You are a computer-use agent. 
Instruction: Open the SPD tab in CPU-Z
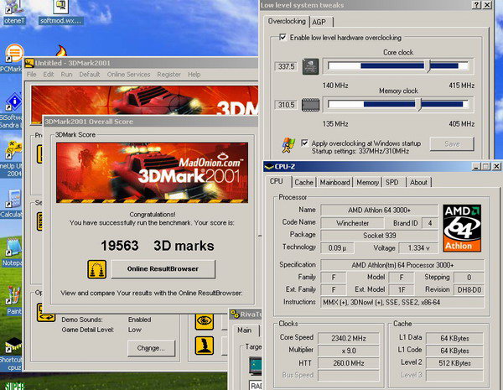(x=392, y=182)
